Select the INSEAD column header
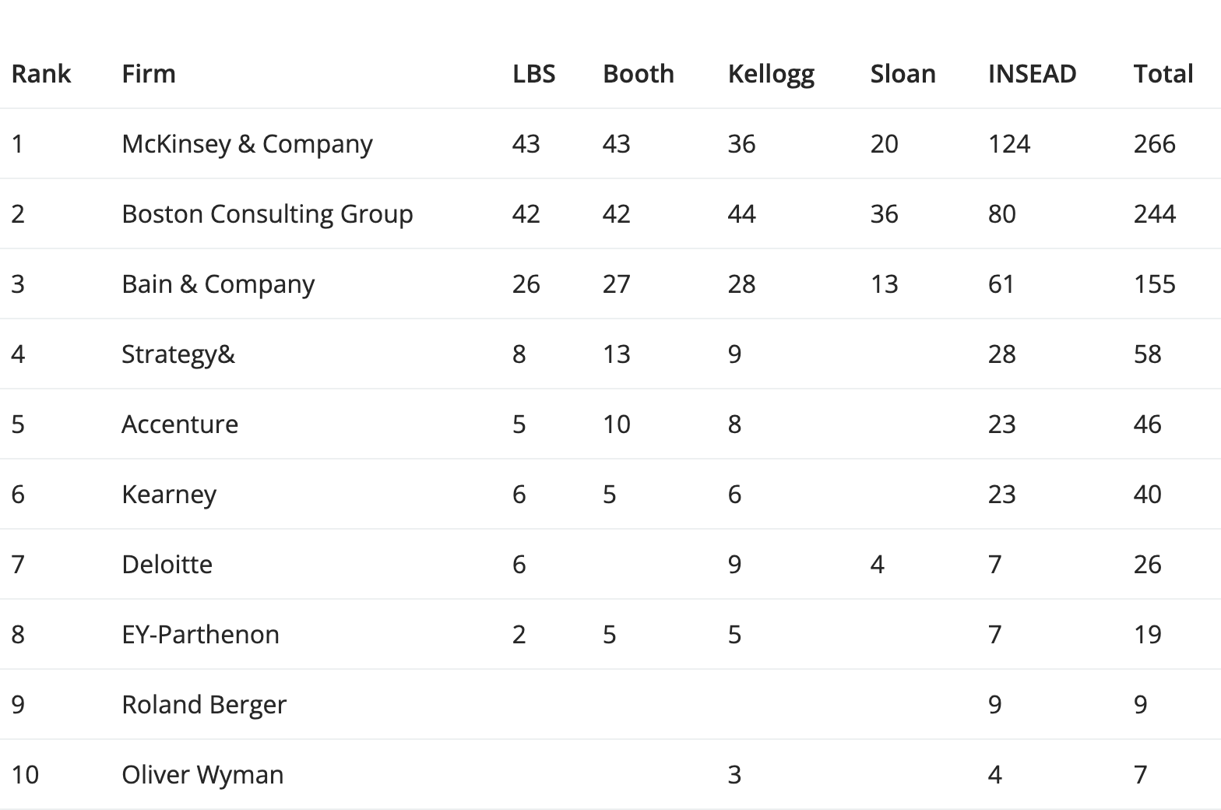 pyautogui.click(x=1033, y=74)
